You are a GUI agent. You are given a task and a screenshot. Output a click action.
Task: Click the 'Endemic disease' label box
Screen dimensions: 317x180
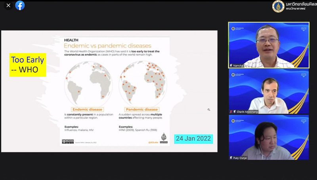[x=88, y=109]
